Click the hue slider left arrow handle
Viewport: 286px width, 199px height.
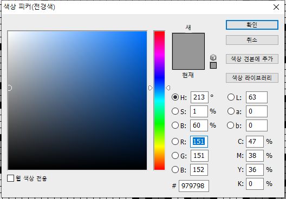(x=150, y=88)
